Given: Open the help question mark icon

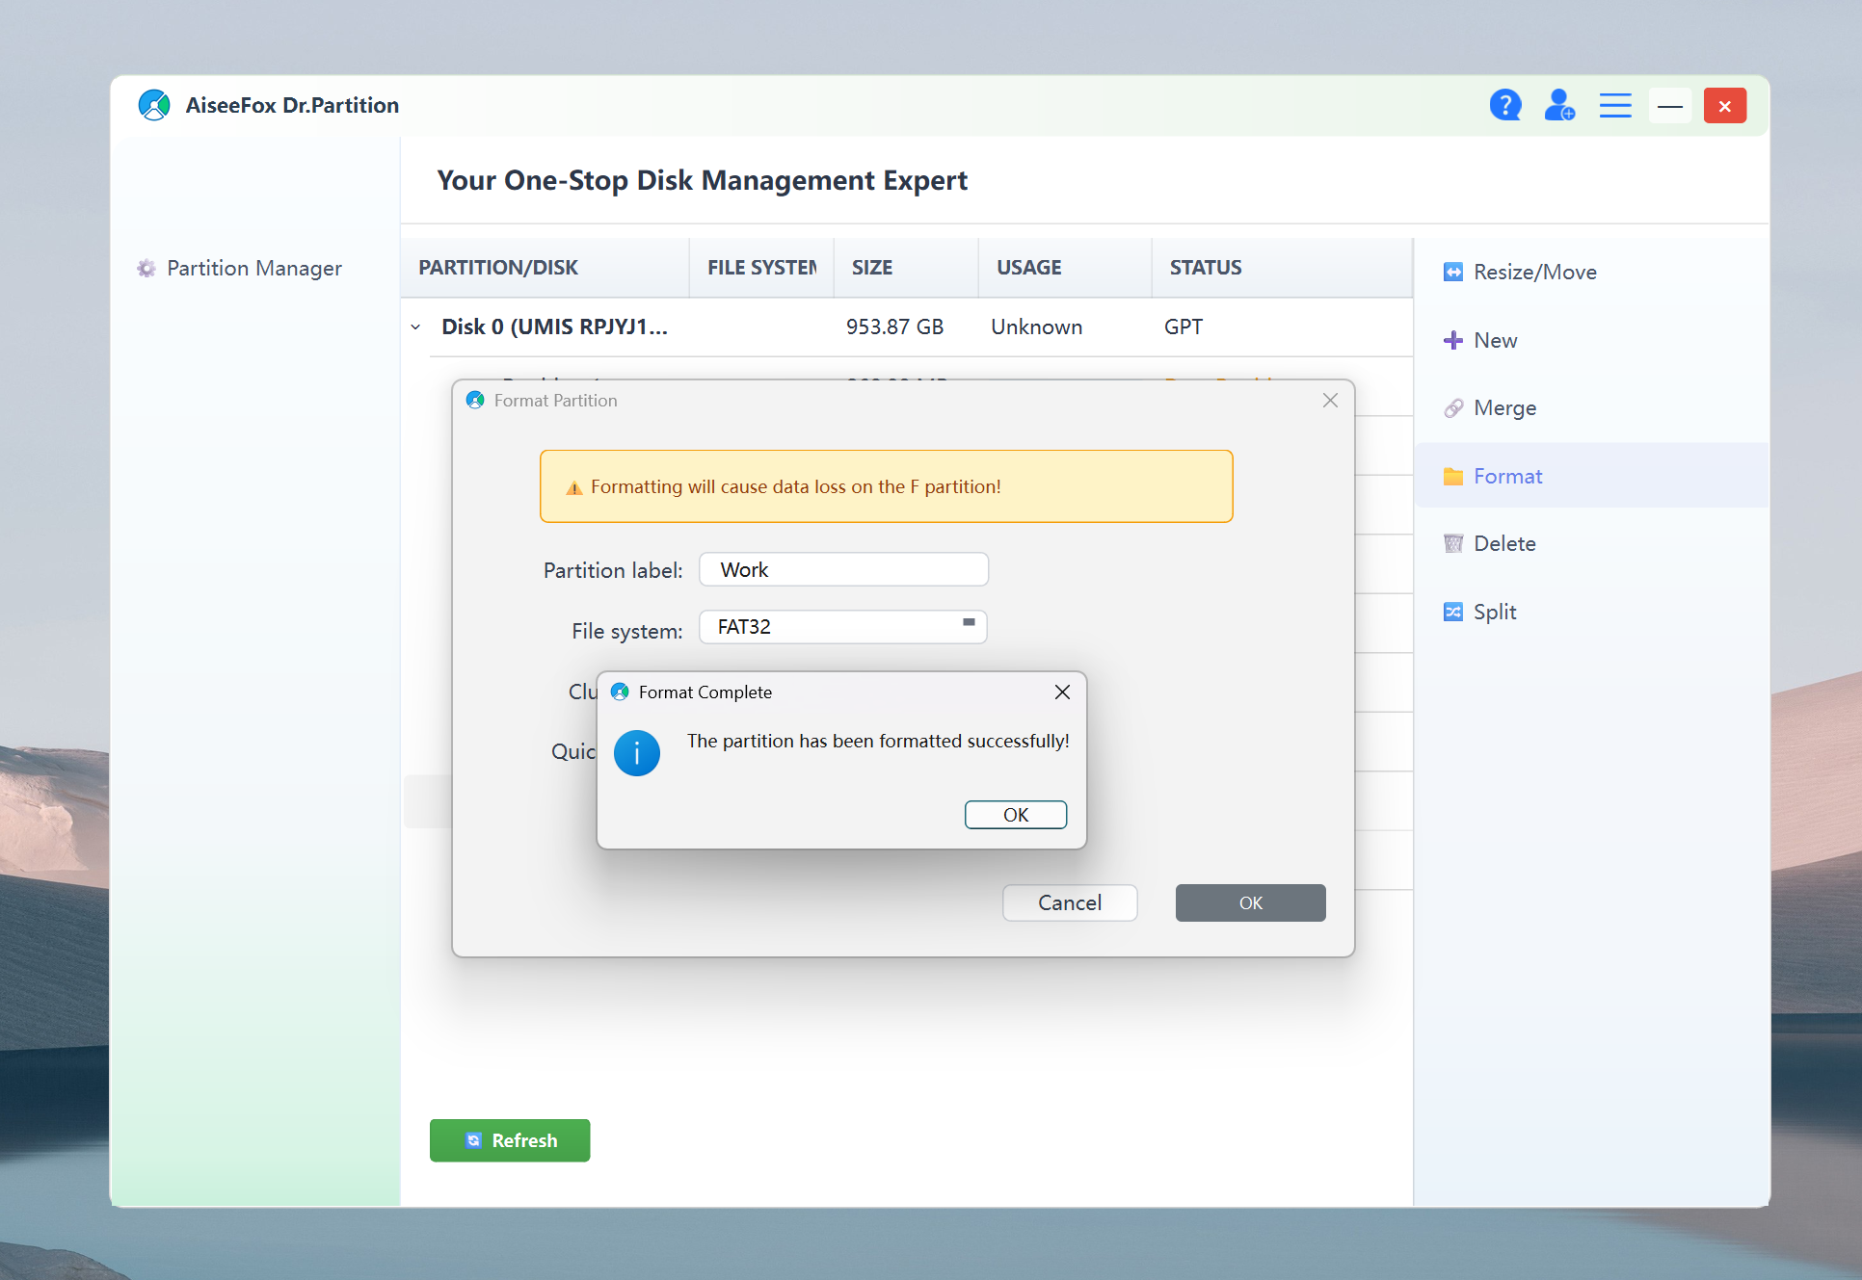Looking at the screenshot, I should pos(1504,105).
